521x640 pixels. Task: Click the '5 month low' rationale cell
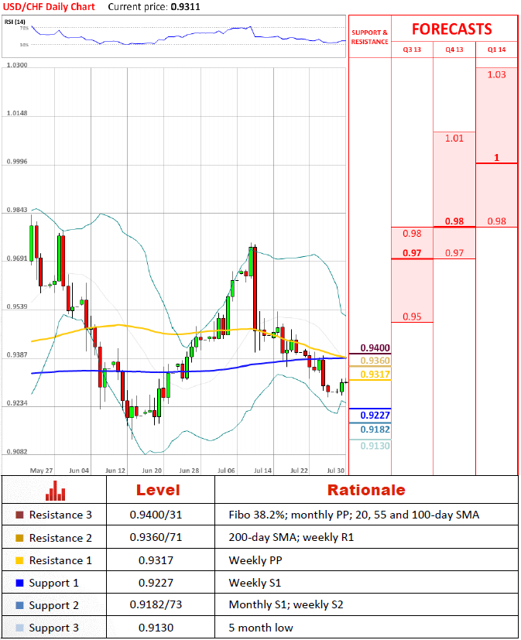(x=261, y=628)
